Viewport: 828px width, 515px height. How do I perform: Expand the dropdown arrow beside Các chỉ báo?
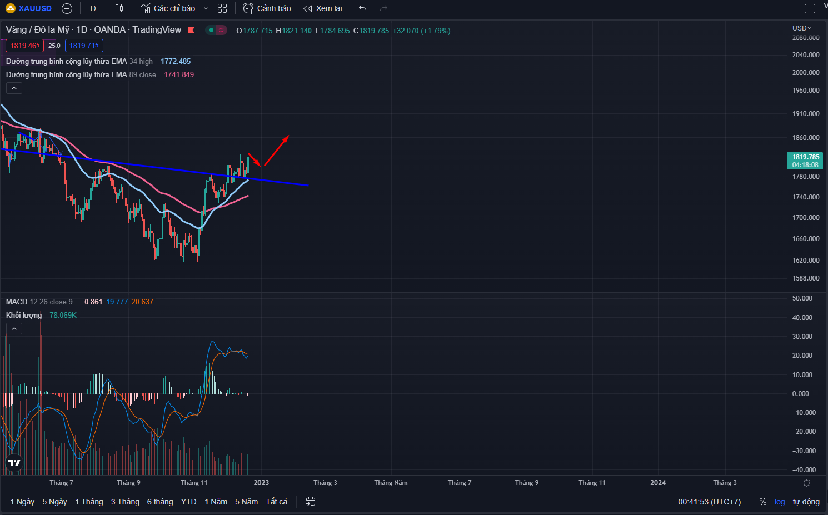point(206,8)
